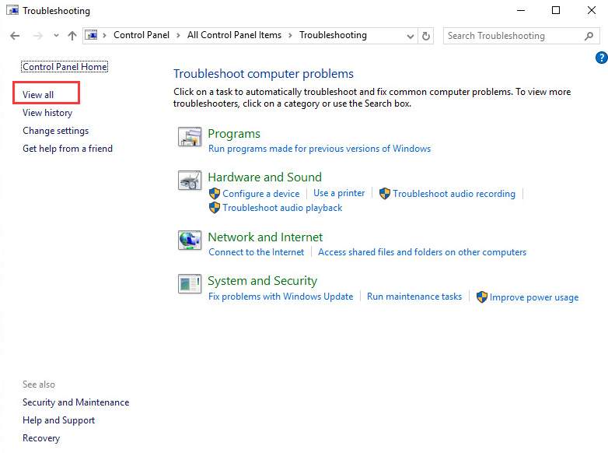This screenshot has width=608, height=453.
Task: Launch Connect to the Internet troubleshooter
Action: 257,252
